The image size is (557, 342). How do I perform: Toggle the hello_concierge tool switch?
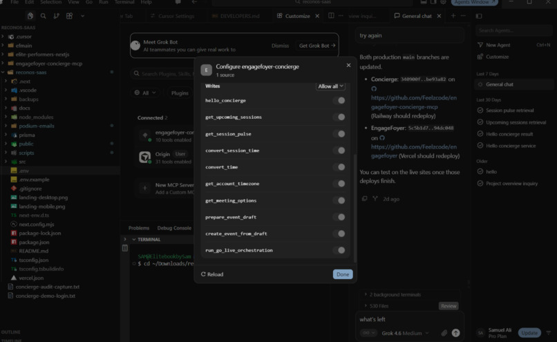pos(339,100)
